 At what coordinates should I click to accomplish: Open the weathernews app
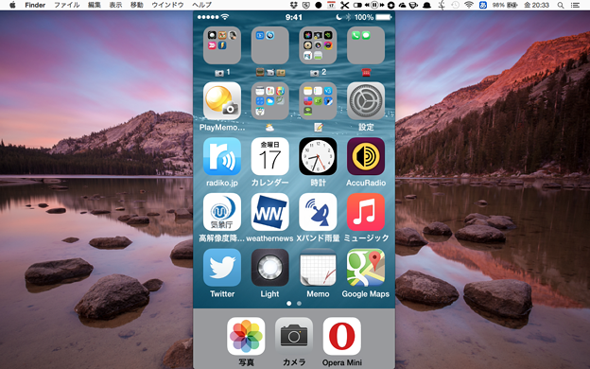pyautogui.click(x=269, y=212)
